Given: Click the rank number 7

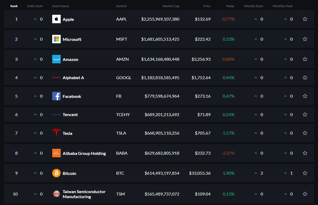Looking at the screenshot, I should point(16,133).
